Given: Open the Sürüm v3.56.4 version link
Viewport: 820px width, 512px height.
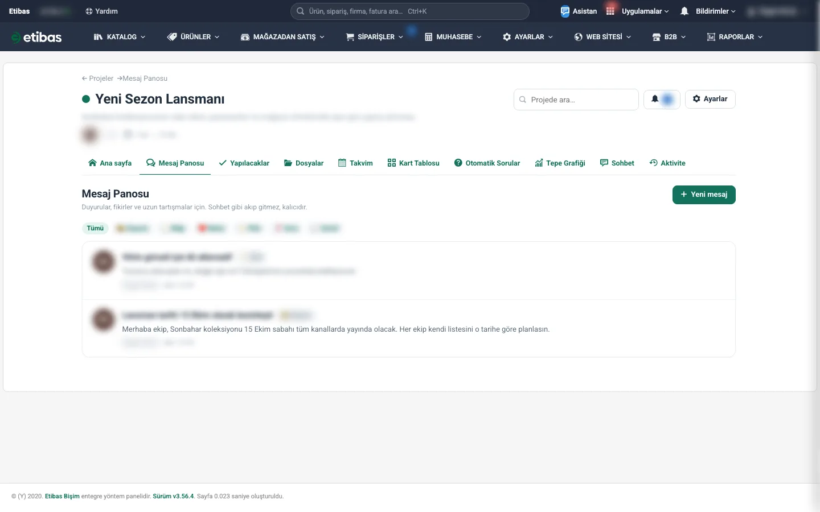Looking at the screenshot, I should [x=173, y=496].
